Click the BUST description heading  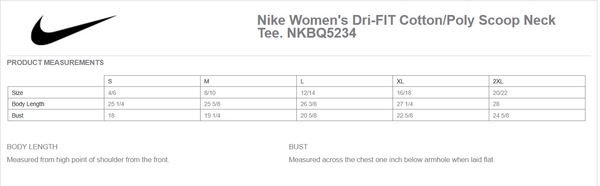click(298, 147)
